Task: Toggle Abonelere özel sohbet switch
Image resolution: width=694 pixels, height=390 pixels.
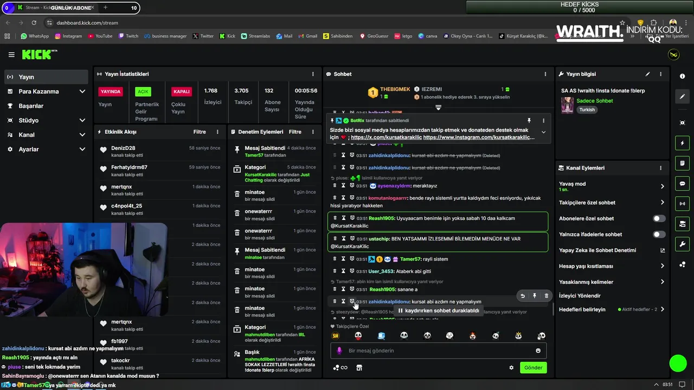Action: click(659, 219)
